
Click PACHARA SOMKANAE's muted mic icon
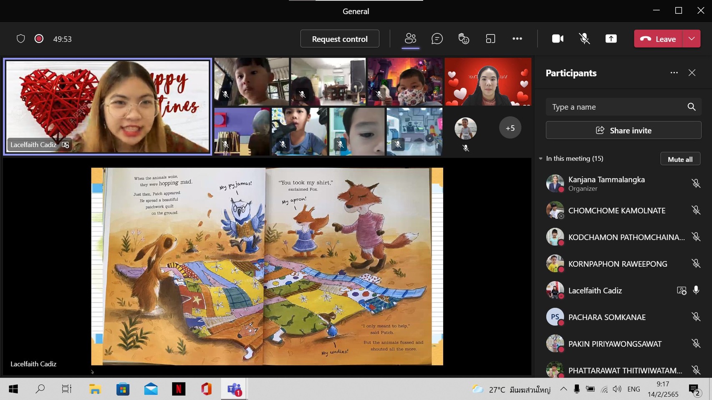click(x=696, y=317)
